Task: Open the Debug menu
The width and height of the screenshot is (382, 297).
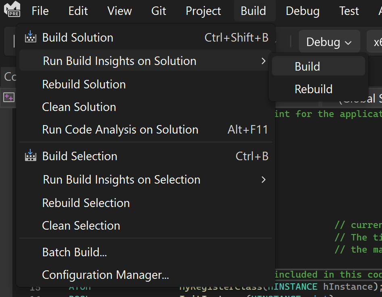Action: pyautogui.click(x=303, y=11)
